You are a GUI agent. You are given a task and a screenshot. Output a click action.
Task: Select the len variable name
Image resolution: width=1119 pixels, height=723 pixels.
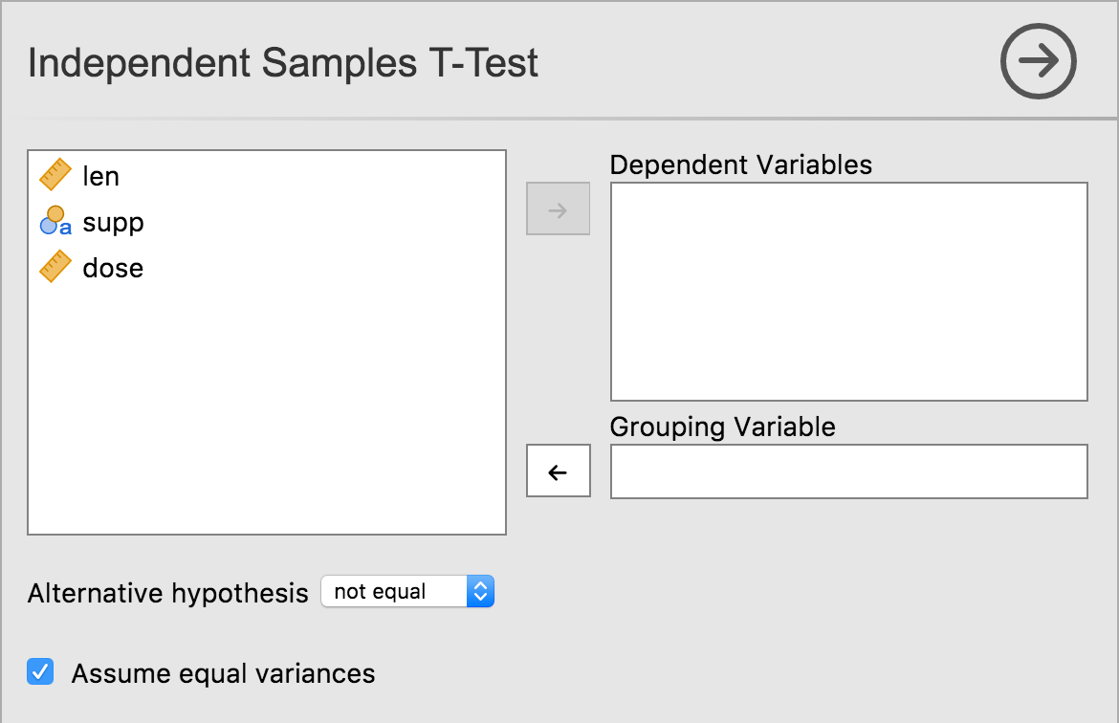pyautogui.click(x=101, y=176)
